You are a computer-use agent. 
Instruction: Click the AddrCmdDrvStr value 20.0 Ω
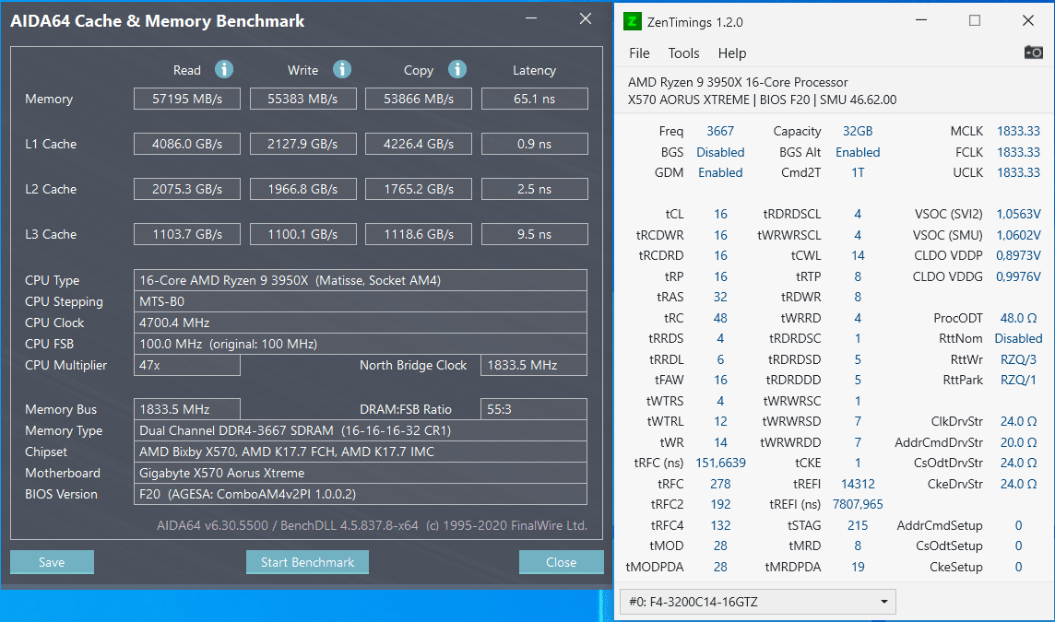coord(1018,442)
